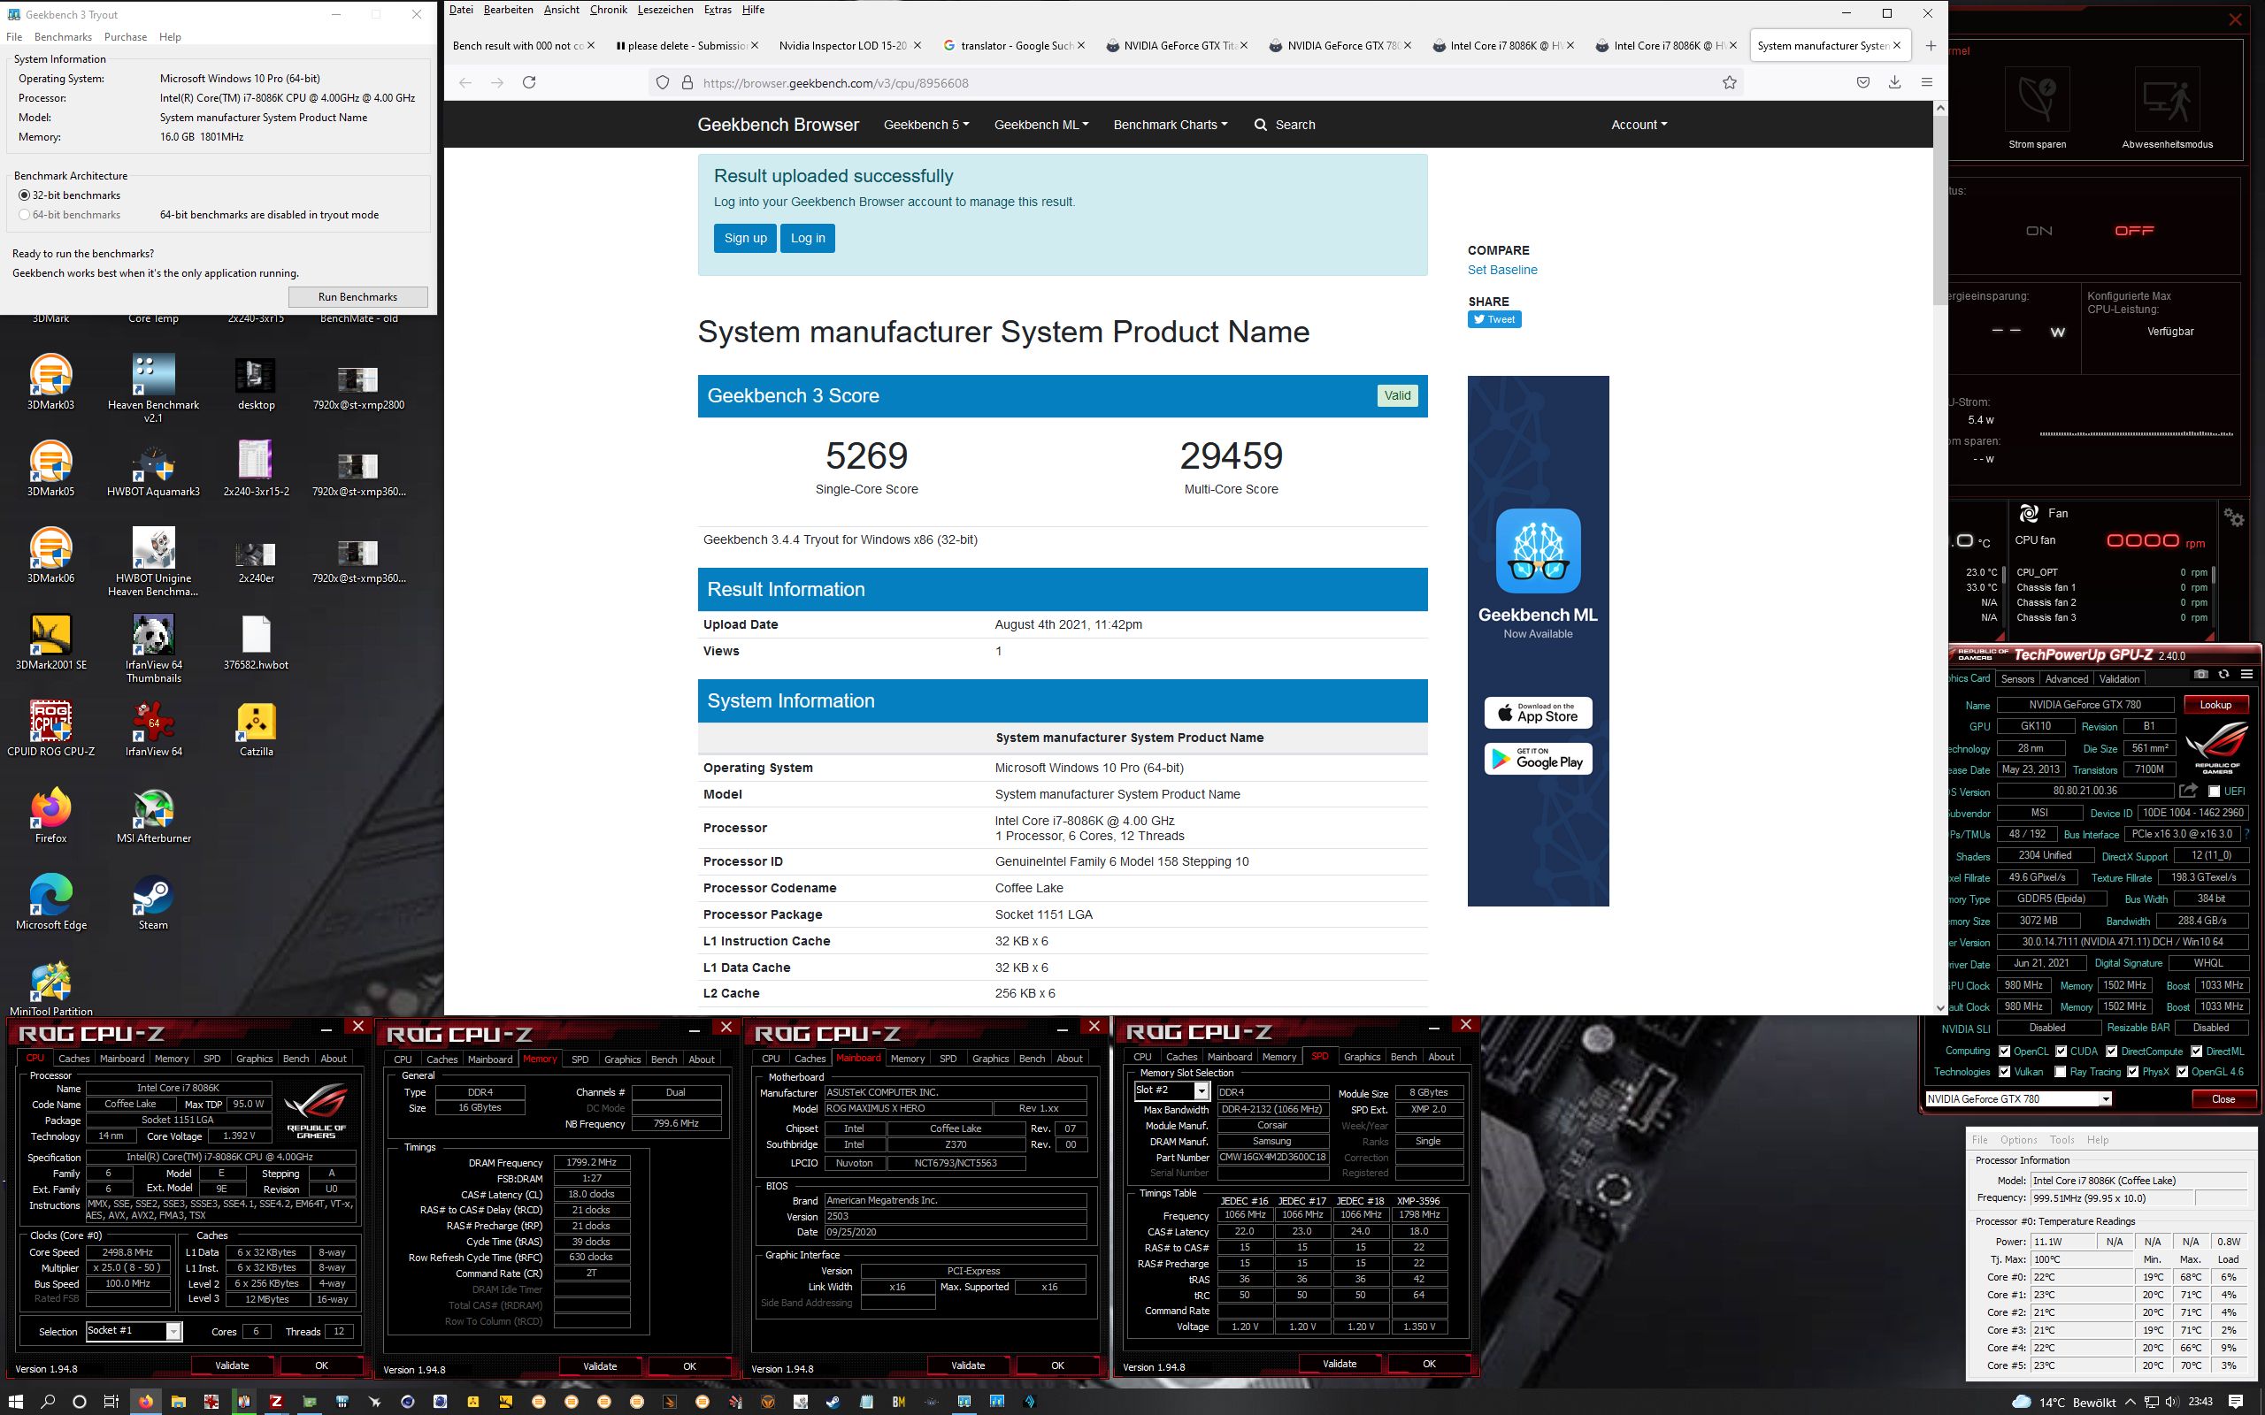Open a new Firefox tab with plus

click(1930, 45)
